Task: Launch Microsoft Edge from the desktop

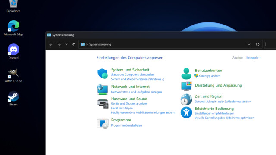Action: point(13,28)
